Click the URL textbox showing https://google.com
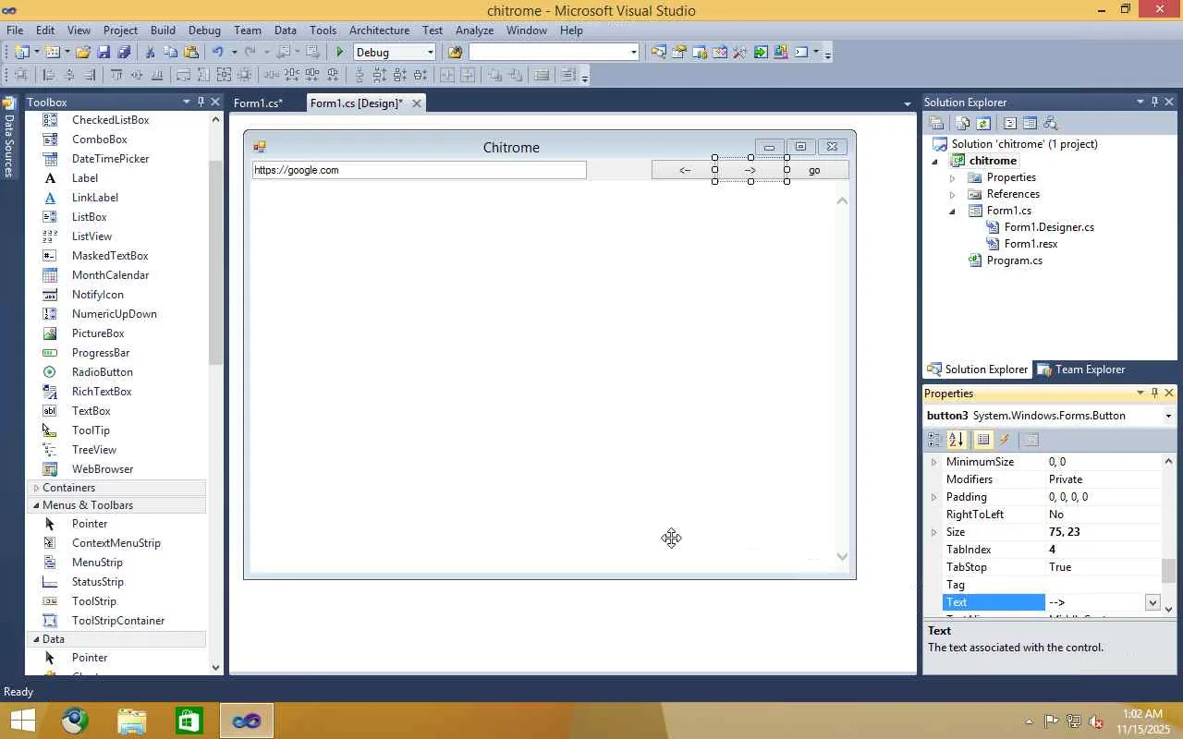Screen dimensions: 1183x739 click(x=419, y=170)
